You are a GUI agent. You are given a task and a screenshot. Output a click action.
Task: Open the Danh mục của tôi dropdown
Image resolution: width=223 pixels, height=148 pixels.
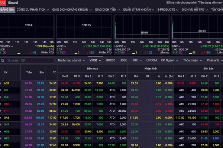(71, 60)
